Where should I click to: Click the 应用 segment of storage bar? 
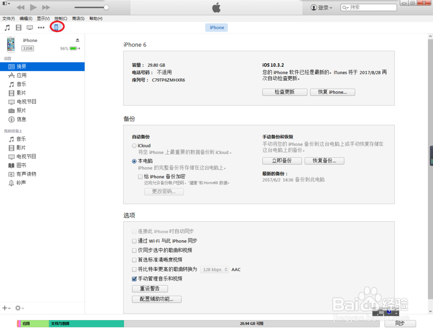pyautogui.click(x=35, y=323)
